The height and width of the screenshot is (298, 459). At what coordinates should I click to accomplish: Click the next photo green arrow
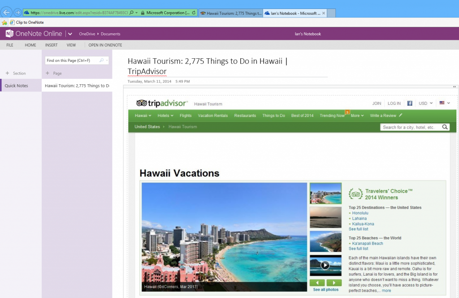334,283
